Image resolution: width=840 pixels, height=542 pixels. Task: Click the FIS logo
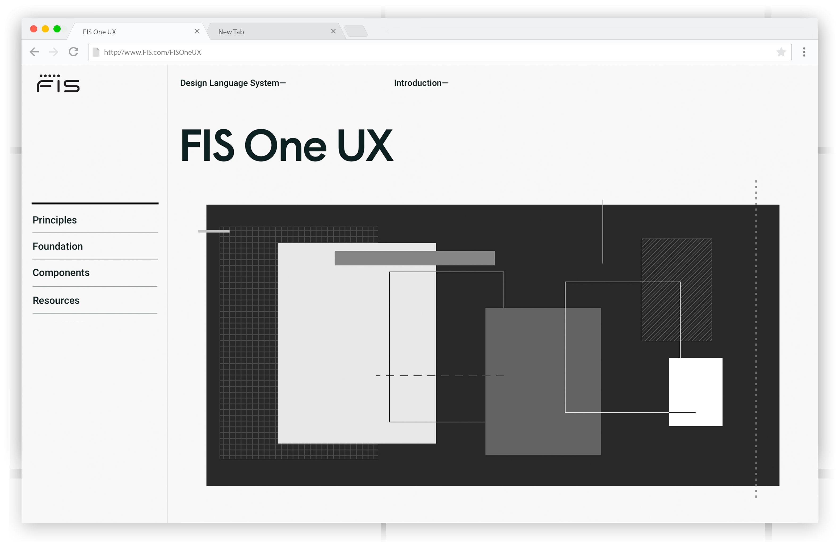(58, 83)
